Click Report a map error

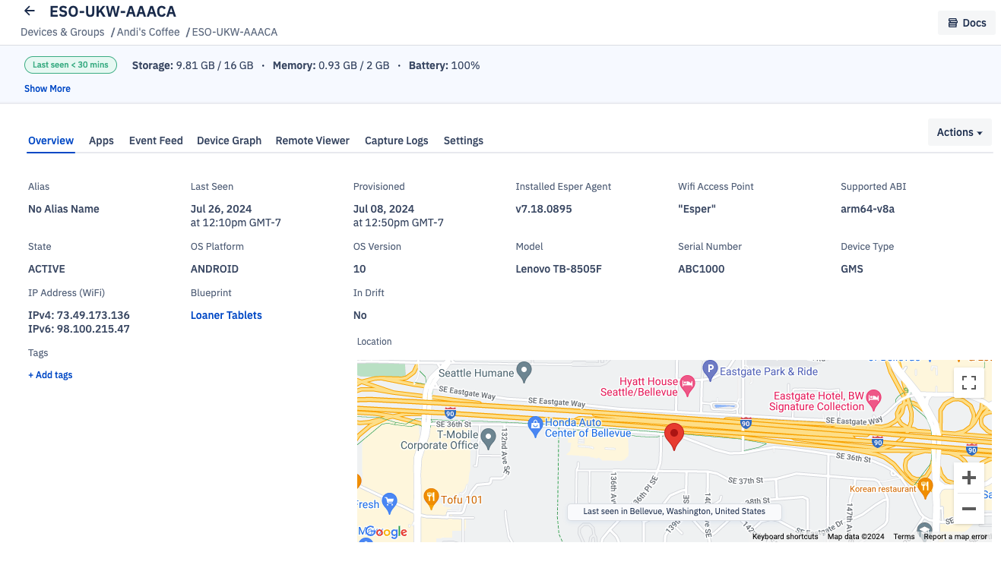[x=955, y=536]
